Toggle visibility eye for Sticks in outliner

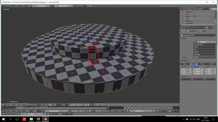click(x=209, y=17)
